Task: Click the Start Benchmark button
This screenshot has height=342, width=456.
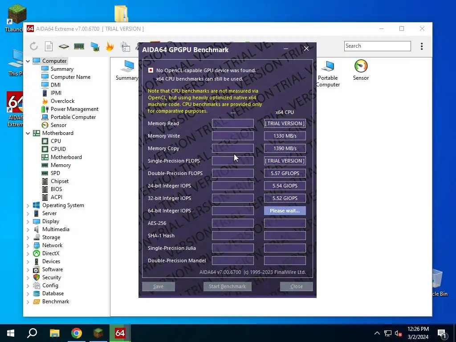Action: click(x=228, y=286)
